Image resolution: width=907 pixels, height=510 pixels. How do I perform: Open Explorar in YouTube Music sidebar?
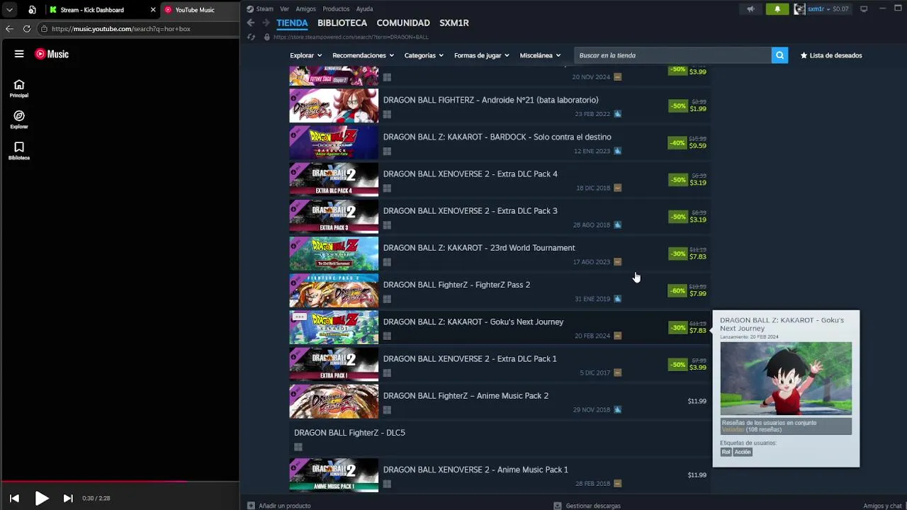click(19, 120)
